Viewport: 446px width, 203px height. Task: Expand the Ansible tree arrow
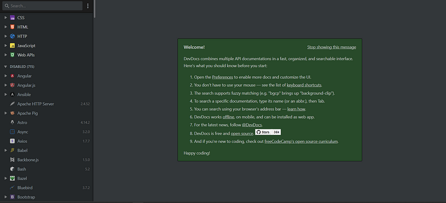[5, 95]
